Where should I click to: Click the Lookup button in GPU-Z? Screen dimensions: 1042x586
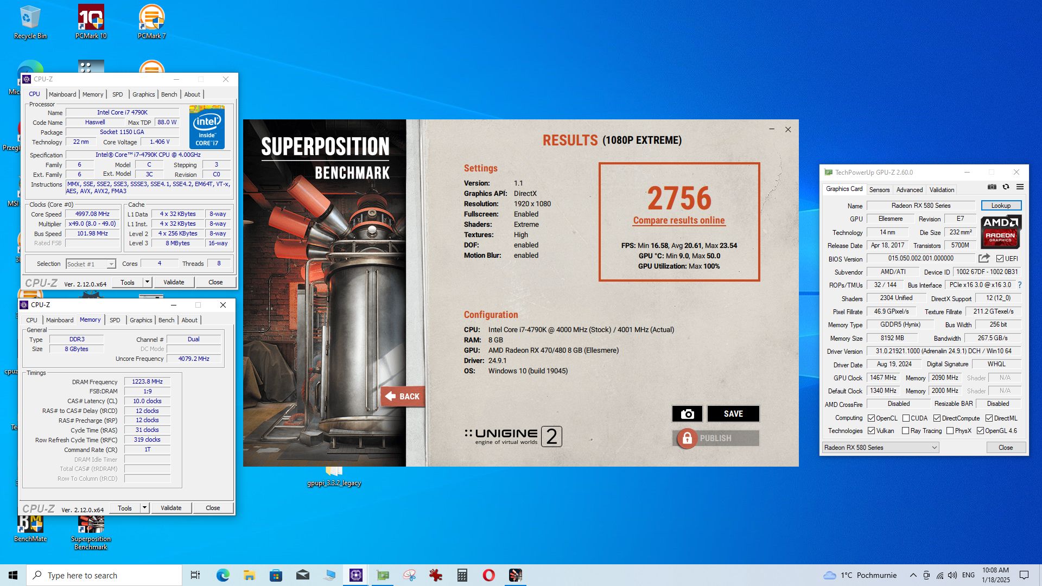[1001, 206]
